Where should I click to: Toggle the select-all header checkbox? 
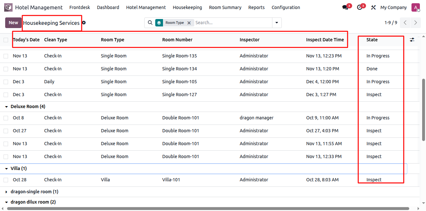click(6, 40)
